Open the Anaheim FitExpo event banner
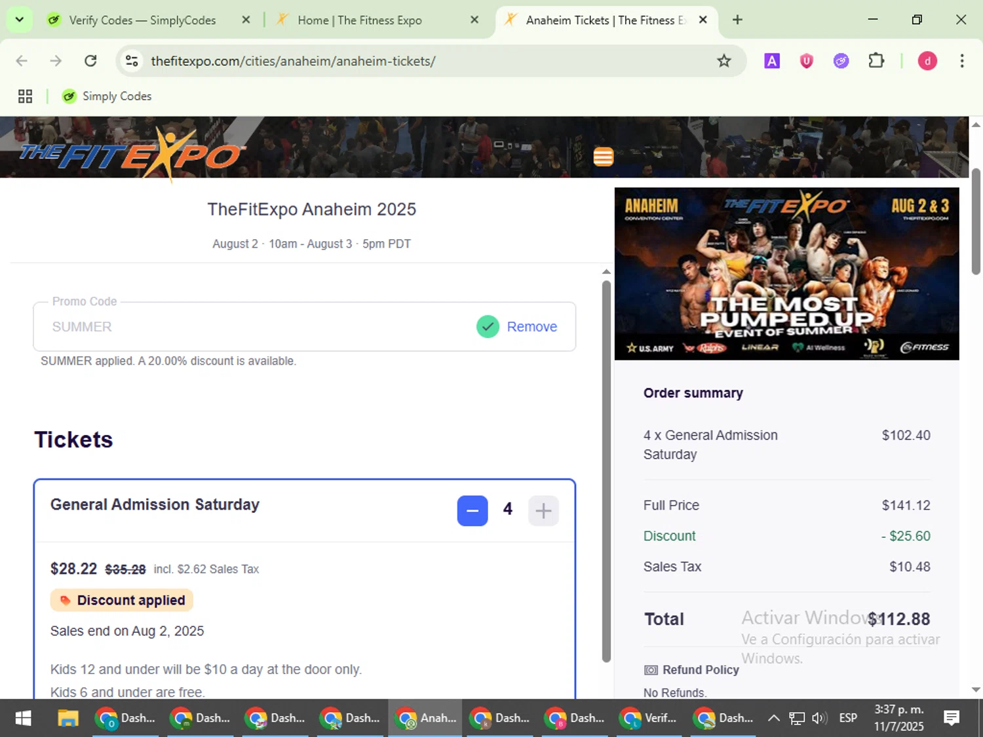The image size is (983, 737). (x=786, y=274)
